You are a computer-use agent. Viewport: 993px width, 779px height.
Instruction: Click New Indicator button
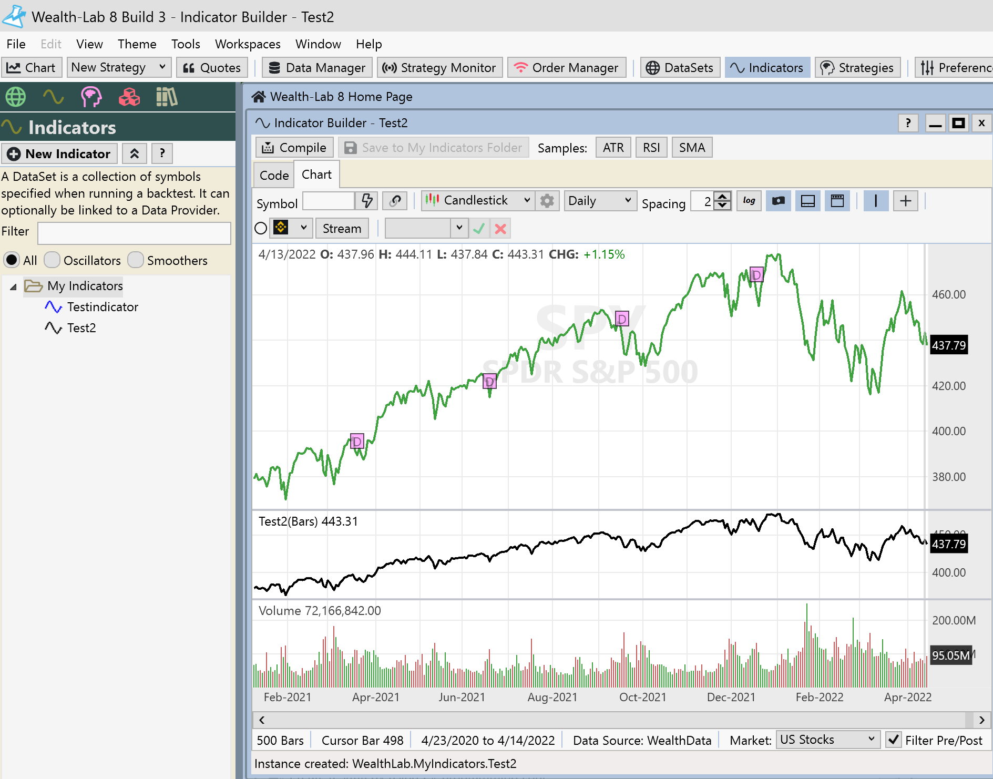(x=59, y=153)
